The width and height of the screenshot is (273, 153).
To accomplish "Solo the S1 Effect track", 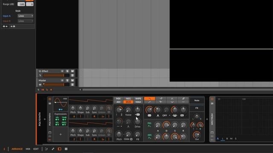I will click(x=67, y=71).
